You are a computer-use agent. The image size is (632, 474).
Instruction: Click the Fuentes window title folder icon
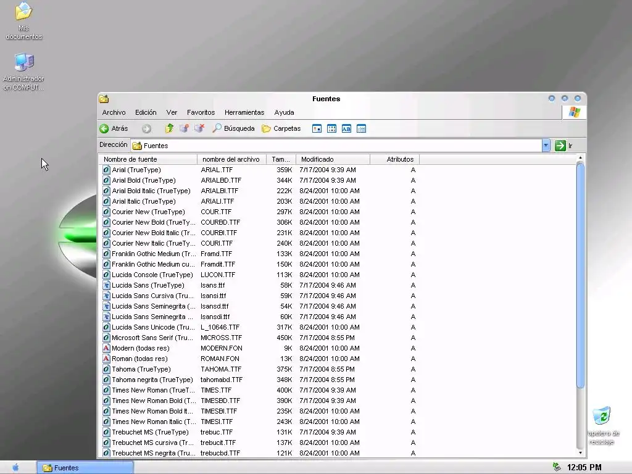[104, 99]
